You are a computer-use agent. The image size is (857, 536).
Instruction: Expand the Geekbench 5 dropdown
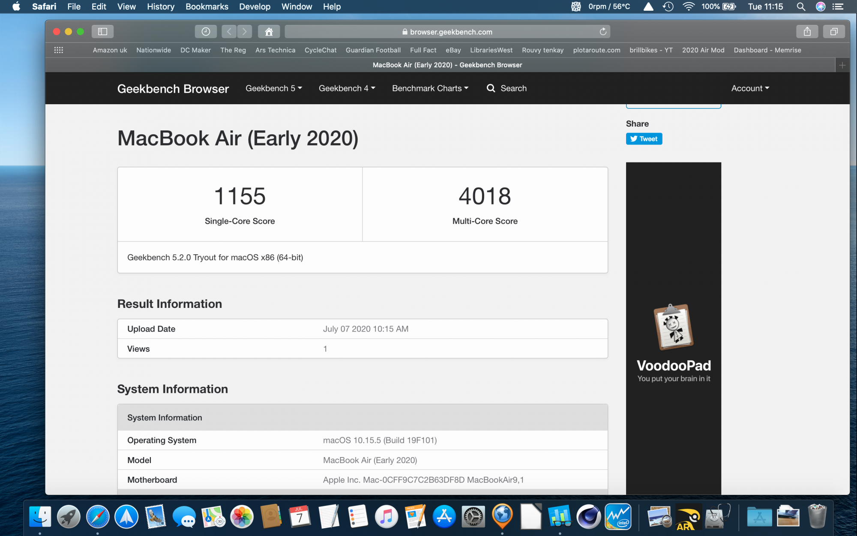point(274,88)
